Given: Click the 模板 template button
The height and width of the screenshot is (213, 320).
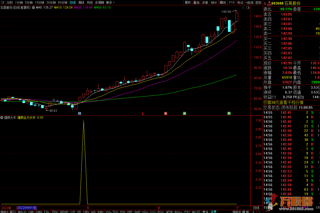Looking at the screenshot, I should pos(246,212).
